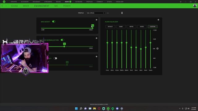Click the 500Hz equalizer band handle
Screen dimensions: 198x111
(x=127, y=43)
